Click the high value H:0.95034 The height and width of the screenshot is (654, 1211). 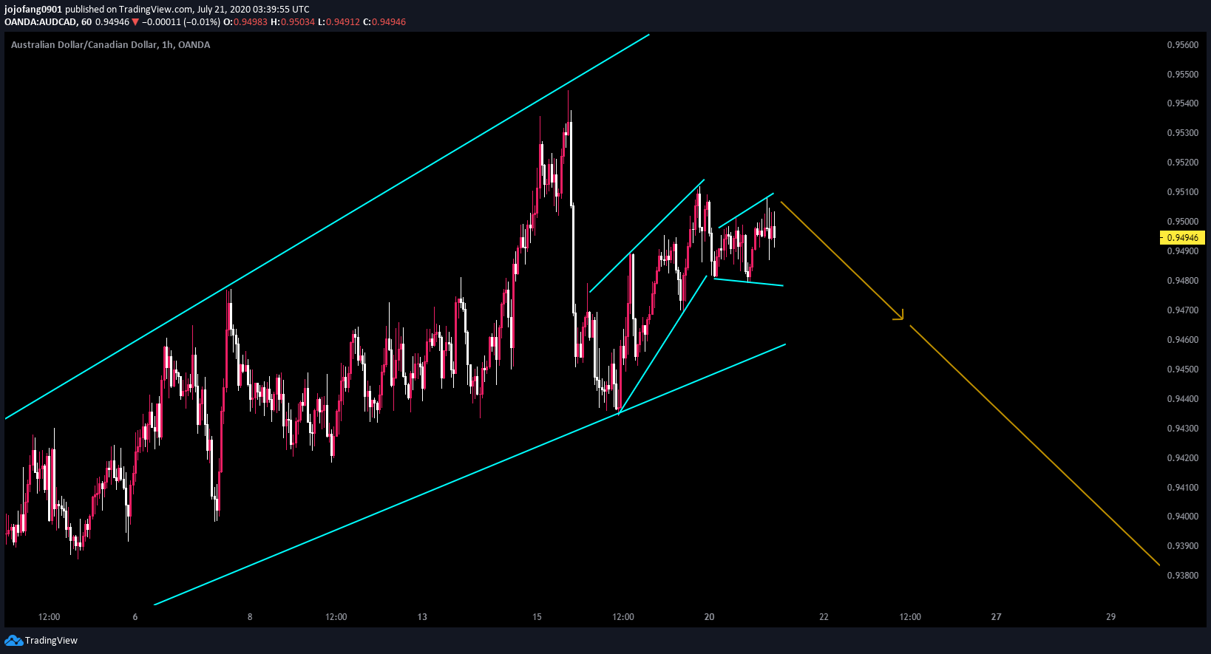pyautogui.click(x=293, y=22)
